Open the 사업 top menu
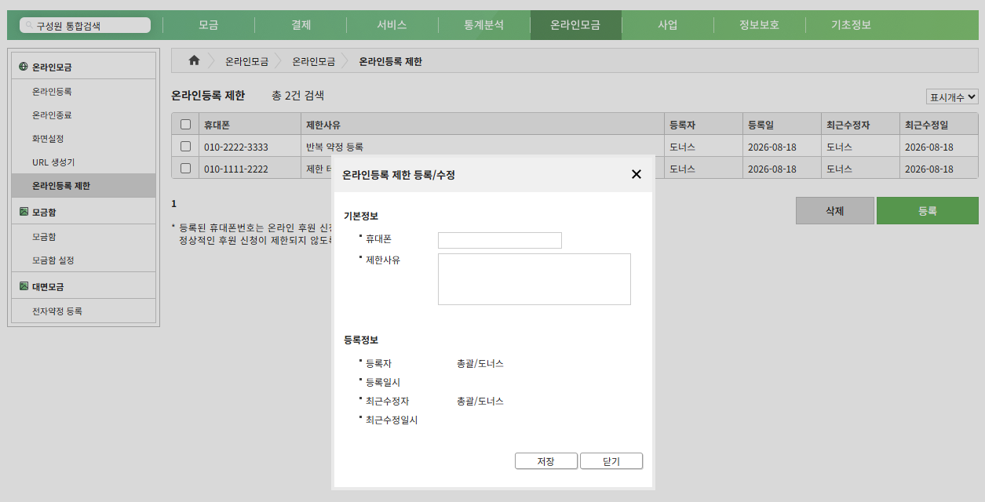Image resolution: width=985 pixels, height=502 pixels. [x=668, y=25]
